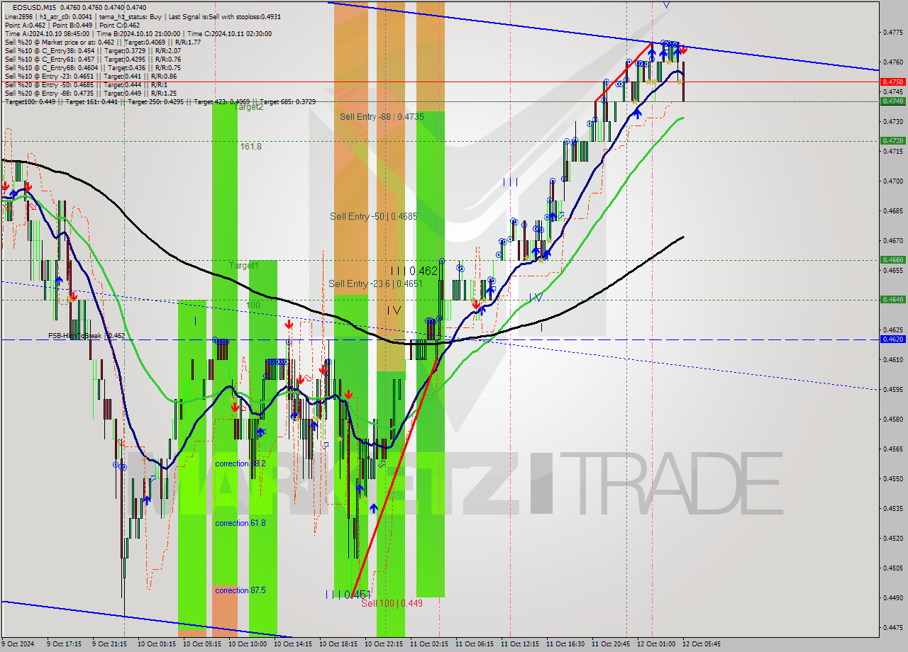Click the 0.4505 price axis value
Screen dimensions: 908x652
pyautogui.click(x=892, y=568)
